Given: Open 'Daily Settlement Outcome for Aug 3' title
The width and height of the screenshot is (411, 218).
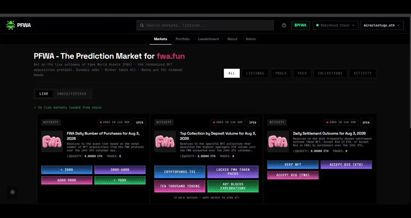Looking at the screenshot, I should tap(329, 134).
